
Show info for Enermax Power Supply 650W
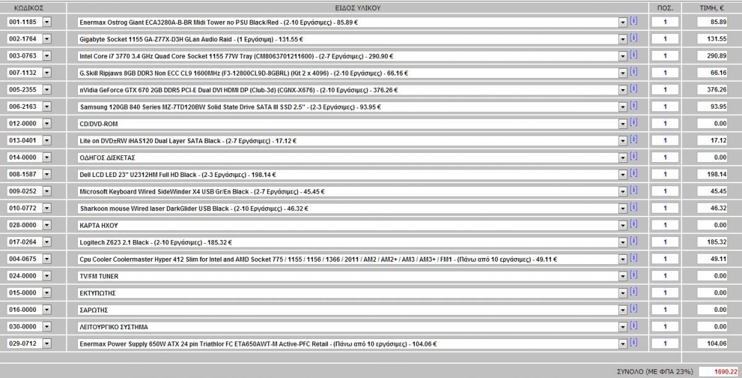point(634,342)
